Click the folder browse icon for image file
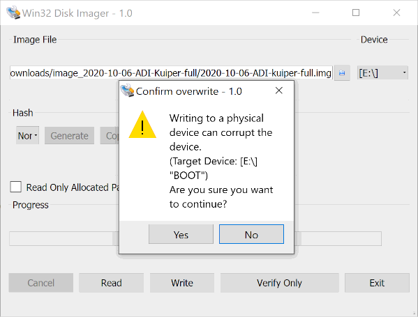The image size is (418, 317). click(x=342, y=72)
